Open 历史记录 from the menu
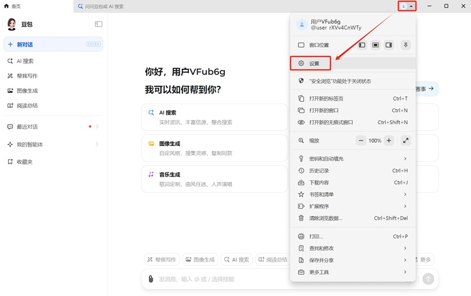 [x=353, y=171]
